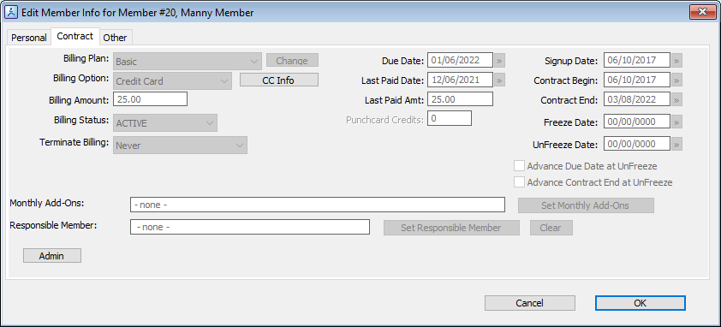This screenshot has height=327, width=721.
Task: Open the CC Info button
Action: pos(278,80)
